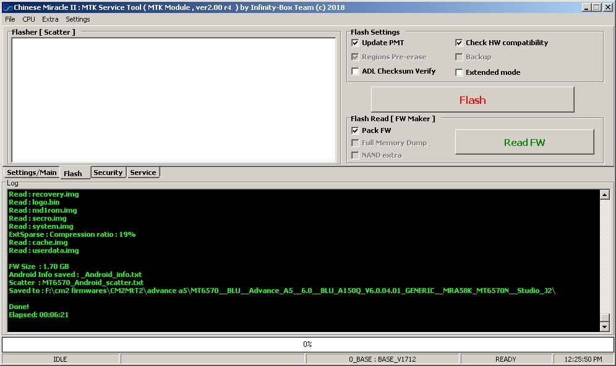Click 'Android Info saved' log line
This screenshot has height=366, width=616.
(x=75, y=274)
